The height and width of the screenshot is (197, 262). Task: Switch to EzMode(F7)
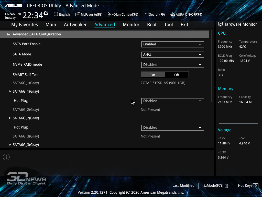point(215,186)
